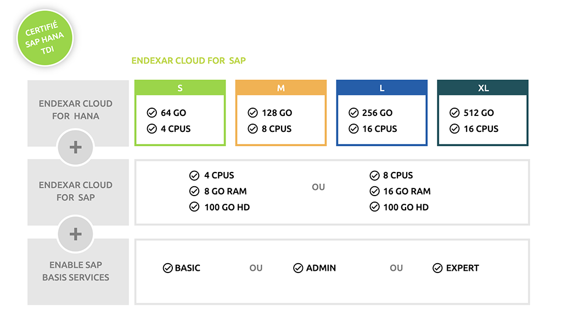This screenshot has width=562, height=323.
Task: Click the OU between BASIC and ADMIN
Action: point(256,268)
